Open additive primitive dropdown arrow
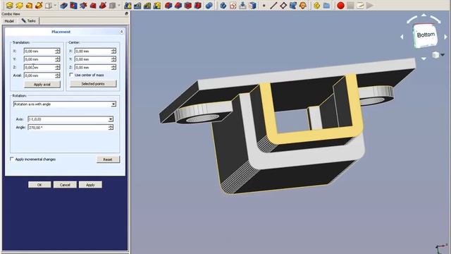451x254 pixels. click(x=55, y=5)
